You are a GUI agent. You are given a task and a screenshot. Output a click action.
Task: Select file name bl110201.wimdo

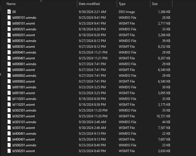tap(24, 99)
